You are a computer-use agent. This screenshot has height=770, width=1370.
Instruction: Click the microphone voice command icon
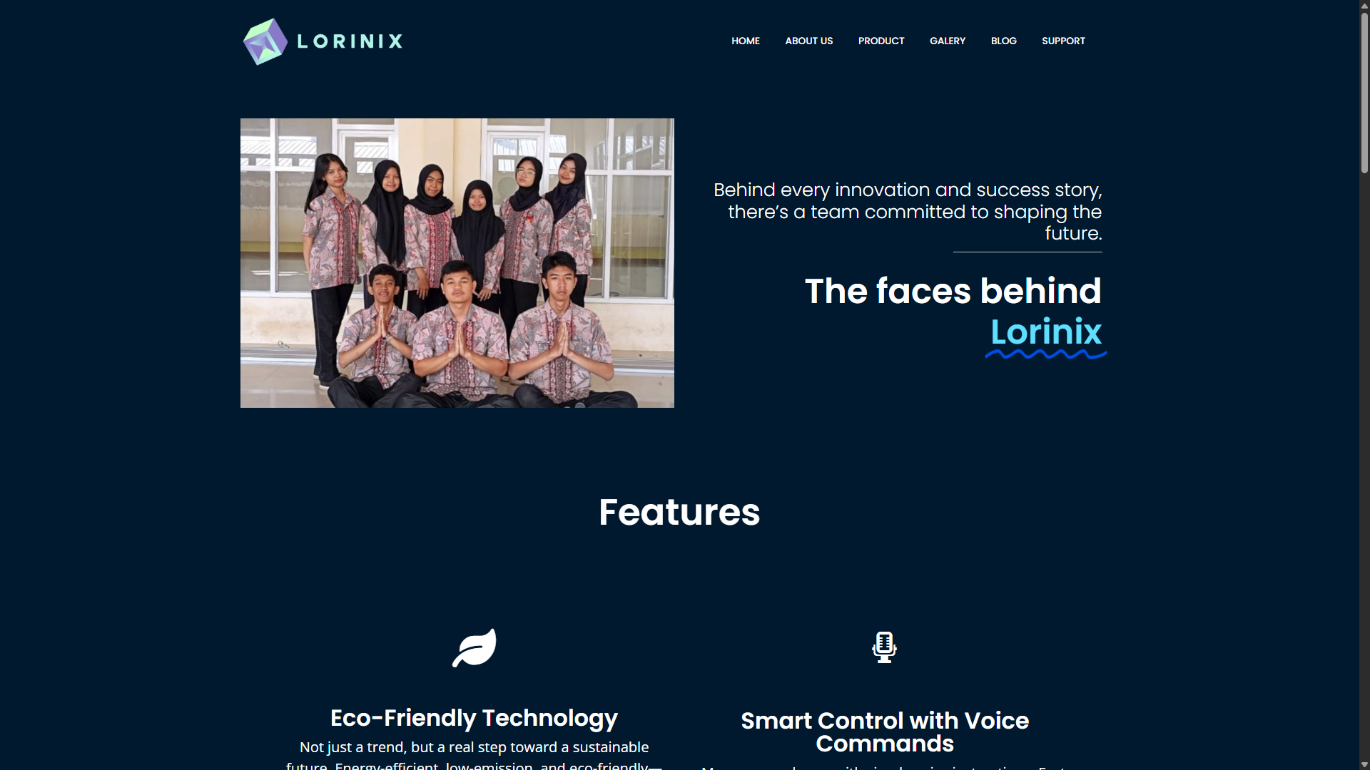click(885, 647)
